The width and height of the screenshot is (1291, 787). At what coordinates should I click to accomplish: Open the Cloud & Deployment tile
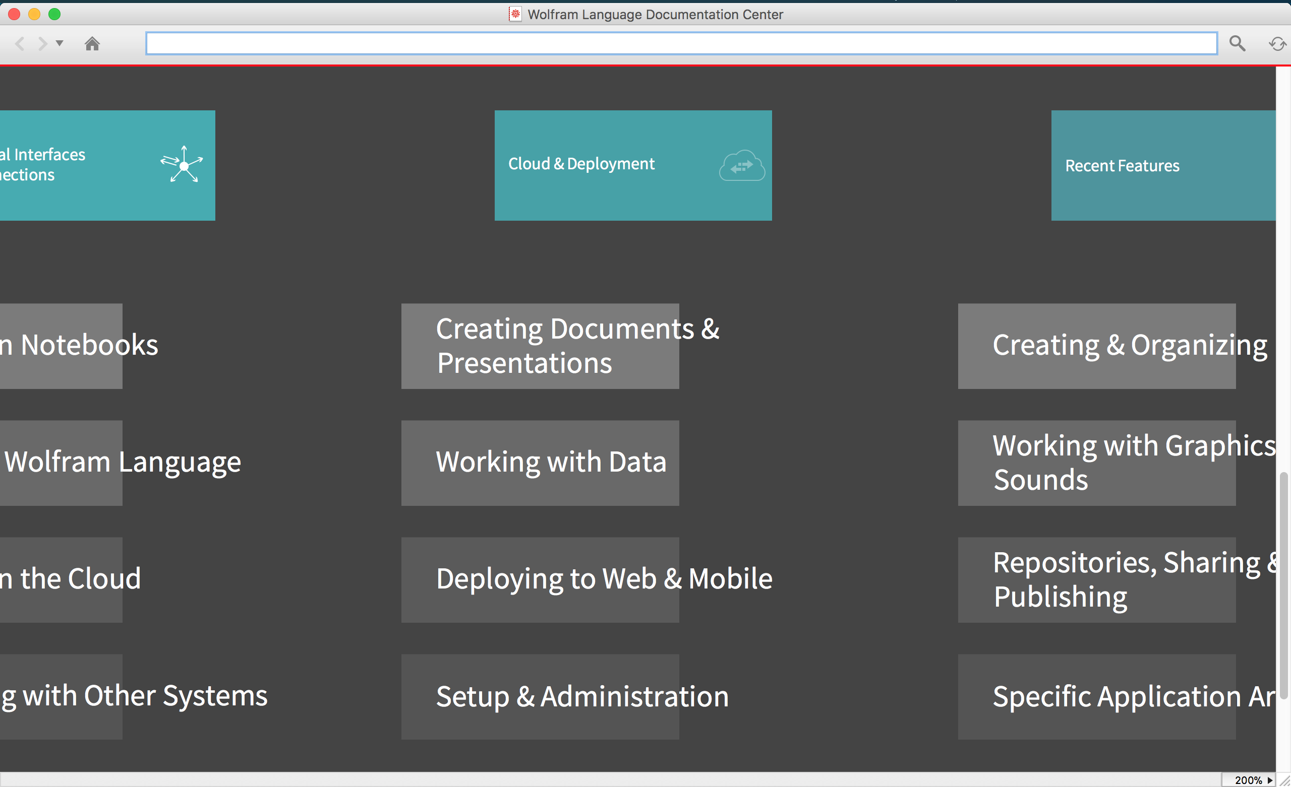(633, 165)
